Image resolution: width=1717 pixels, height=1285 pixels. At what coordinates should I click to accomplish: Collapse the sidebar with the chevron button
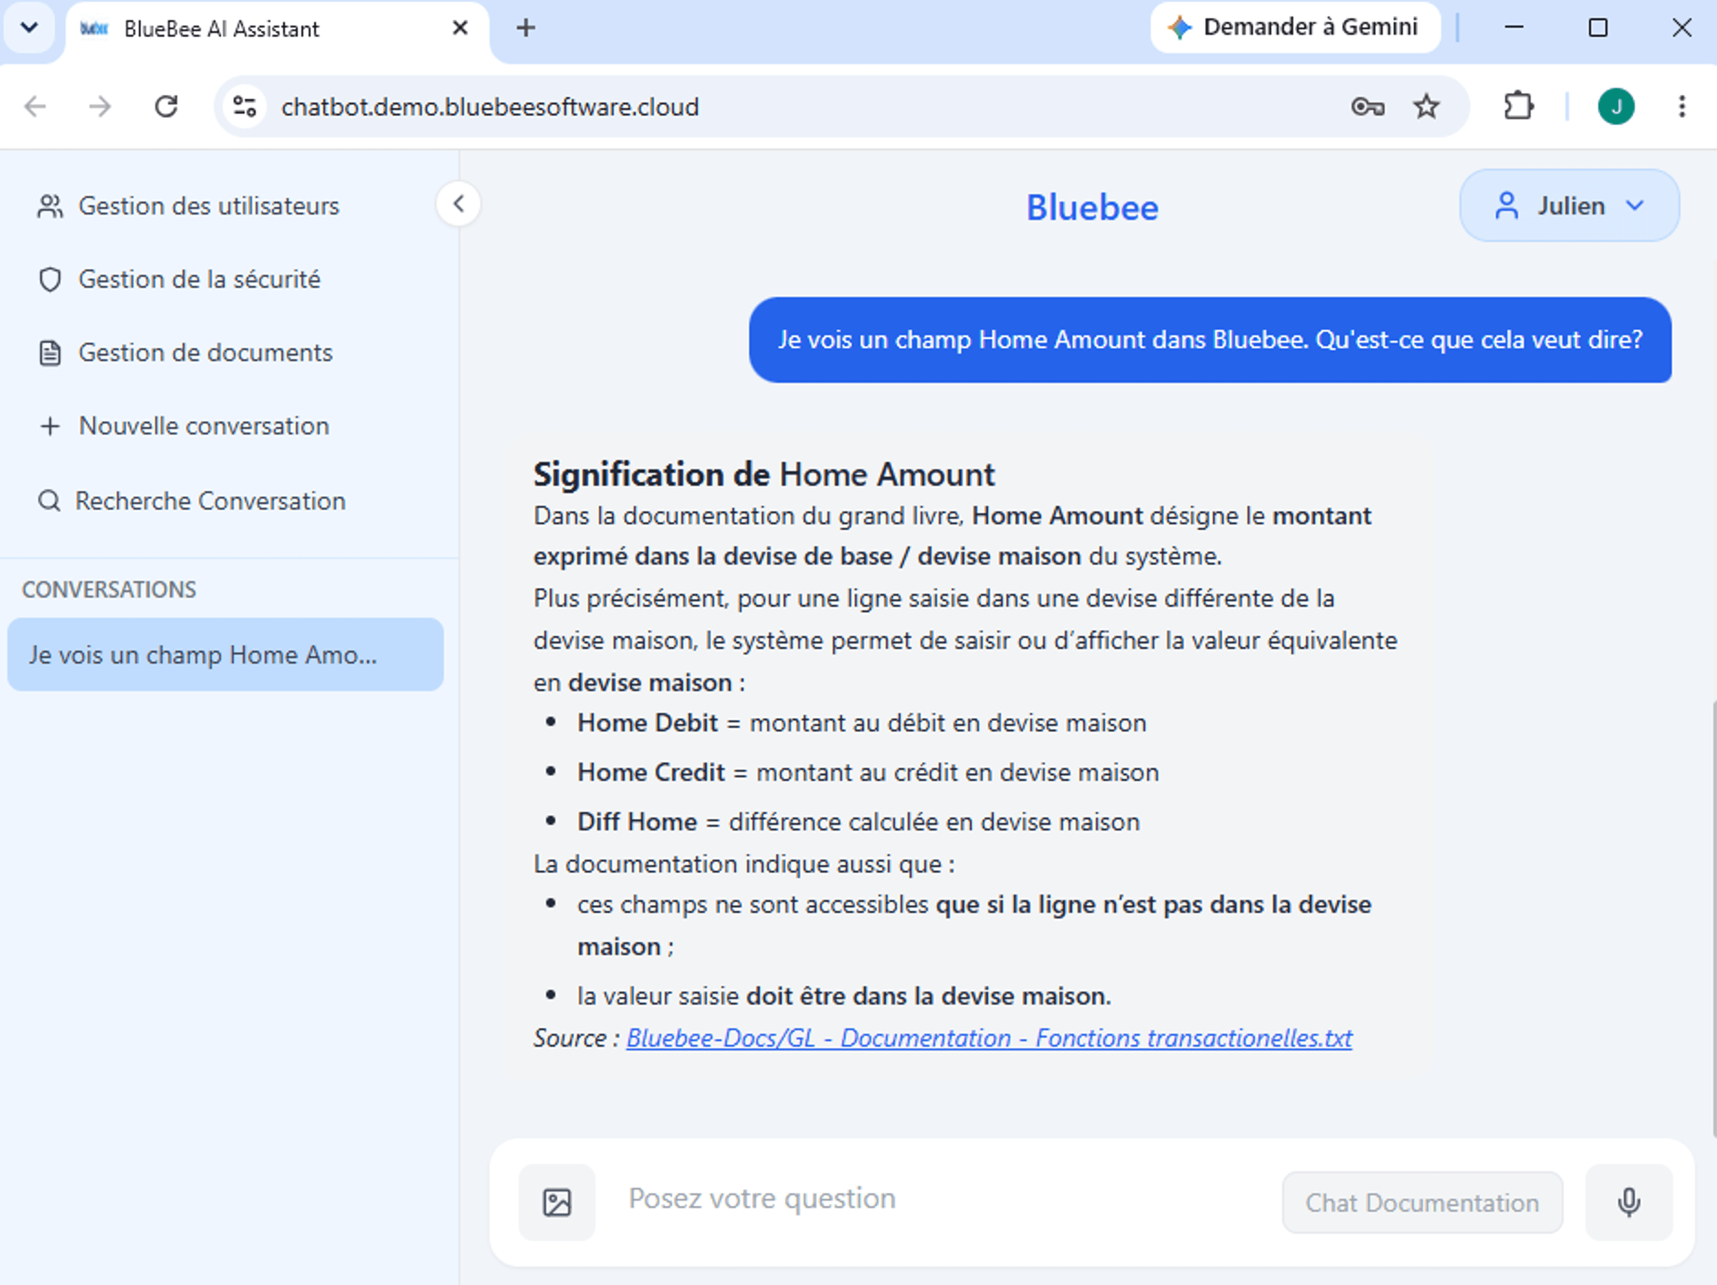[x=458, y=204]
